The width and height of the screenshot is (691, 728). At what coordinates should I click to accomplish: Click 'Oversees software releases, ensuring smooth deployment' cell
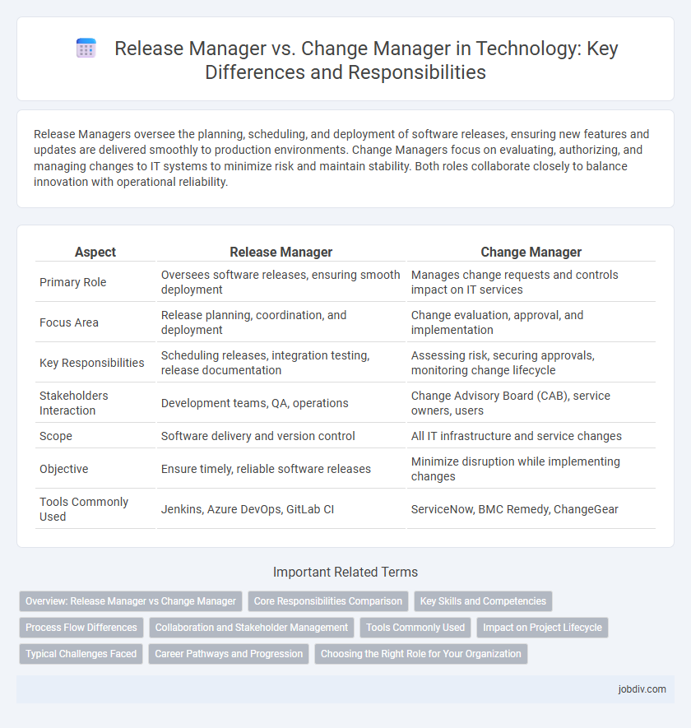(281, 282)
